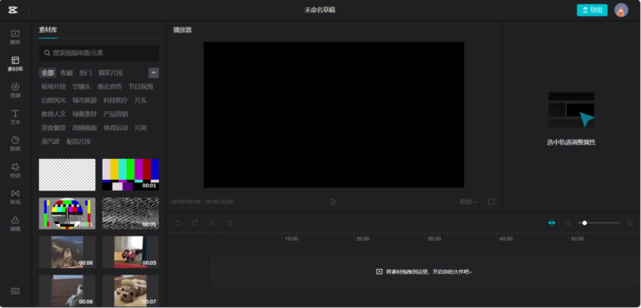Image resolution: width=641 pixels, height=308 pixels.
Task: Click the redo arrow in the timeline toolbar
Action: click(195, 223)
